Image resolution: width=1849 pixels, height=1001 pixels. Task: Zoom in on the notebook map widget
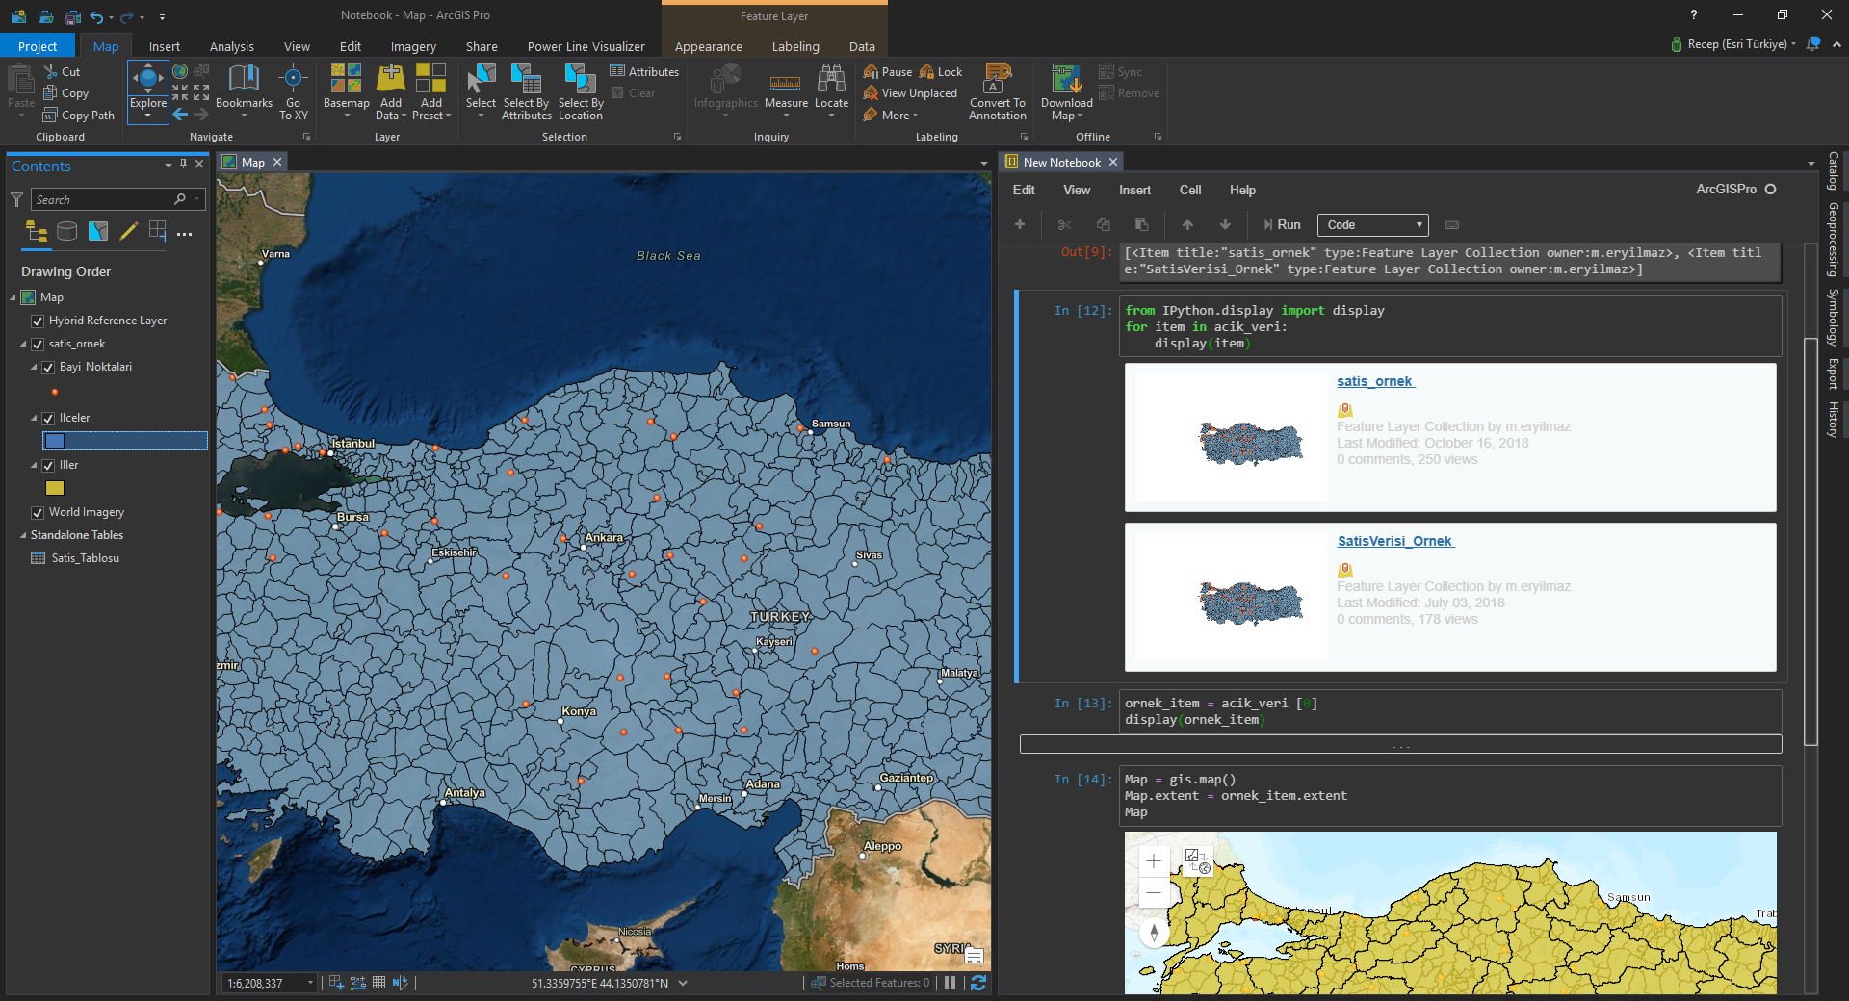[x=1154, y=861]
